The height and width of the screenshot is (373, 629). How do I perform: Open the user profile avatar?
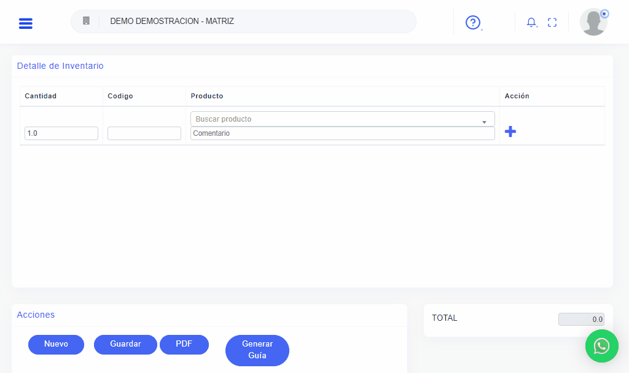593,22
